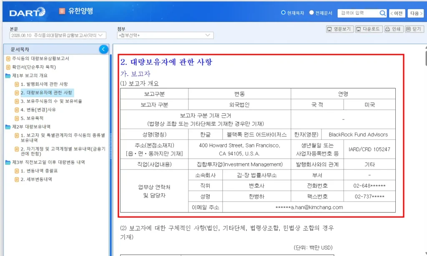
Task: Click the (단위: 백만 USD) label
Action: [x=313, y=248]
